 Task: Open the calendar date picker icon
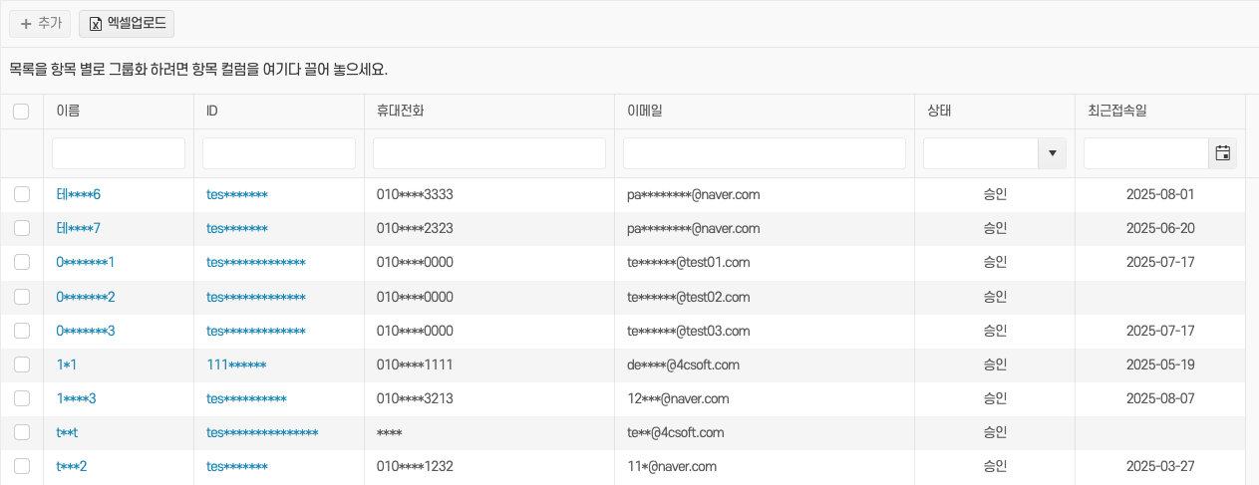click(x=1222, y=153)
